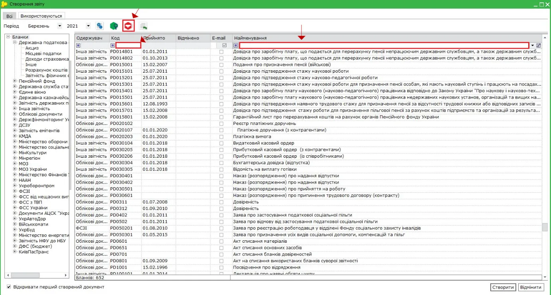
Task: Click the filter condition icon in Найменування column
Action: (236, 46)
